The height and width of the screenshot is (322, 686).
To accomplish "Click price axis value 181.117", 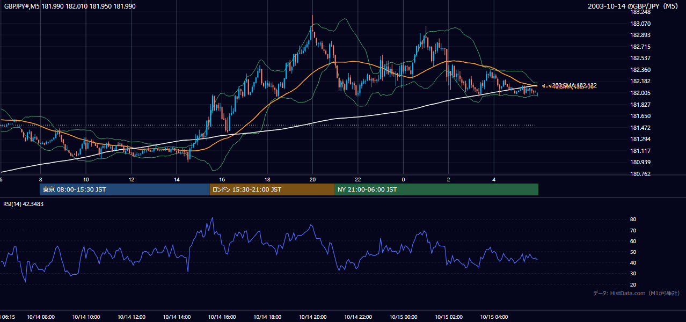I will coord(641,151).
